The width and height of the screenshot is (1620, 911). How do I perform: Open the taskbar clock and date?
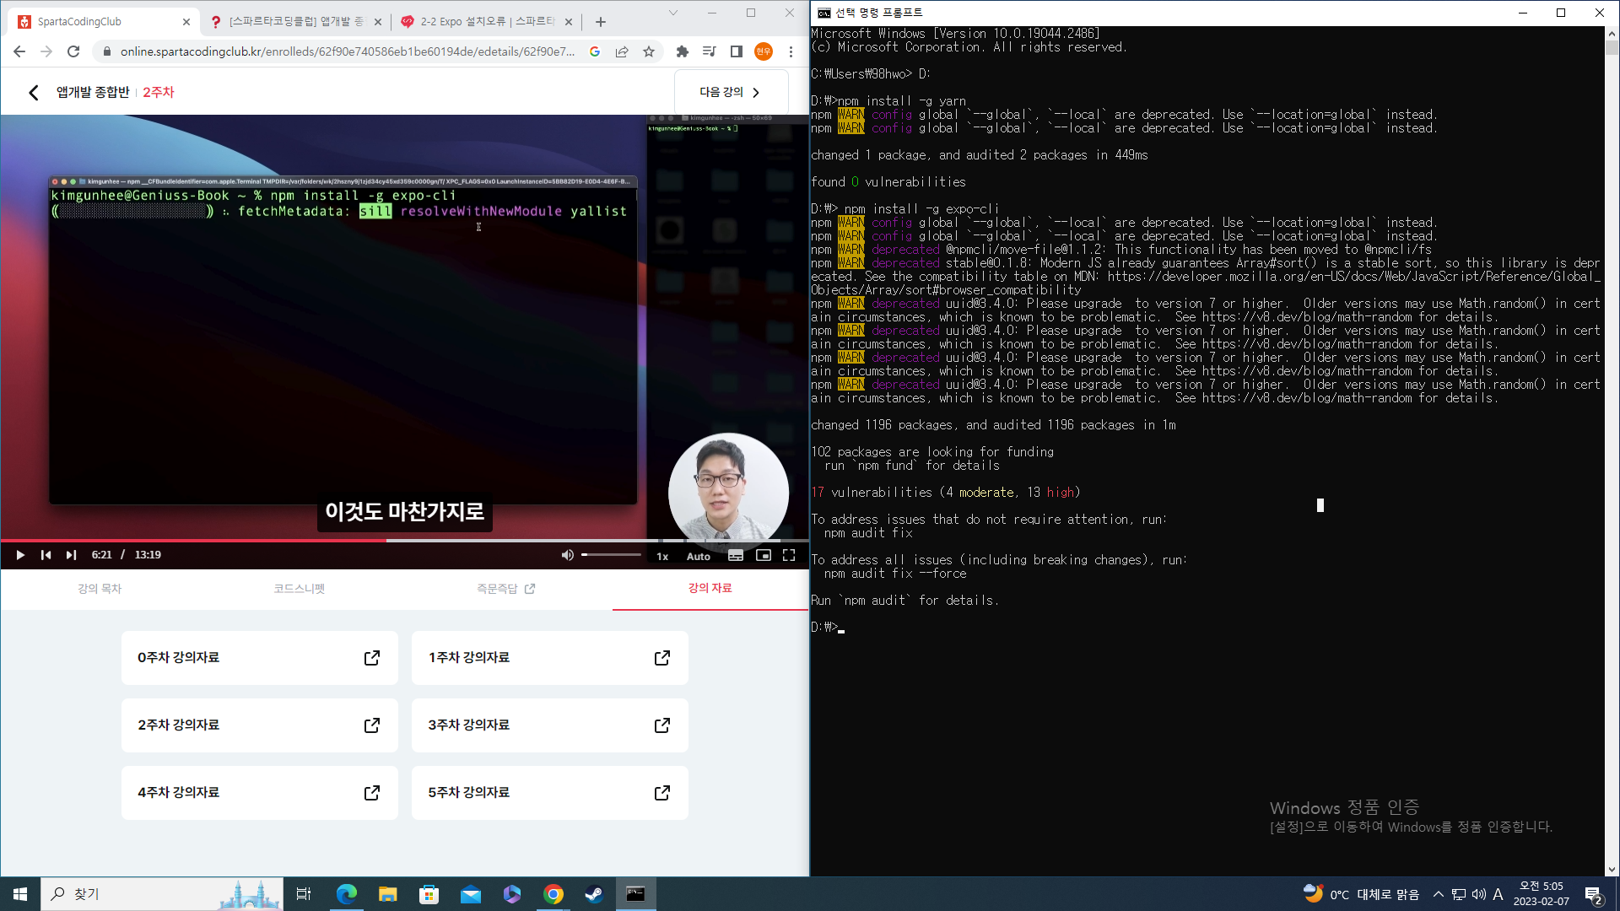click(1542, 894)
